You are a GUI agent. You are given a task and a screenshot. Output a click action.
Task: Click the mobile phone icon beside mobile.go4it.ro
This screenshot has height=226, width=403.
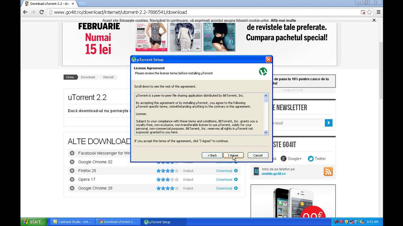[256, 171]
